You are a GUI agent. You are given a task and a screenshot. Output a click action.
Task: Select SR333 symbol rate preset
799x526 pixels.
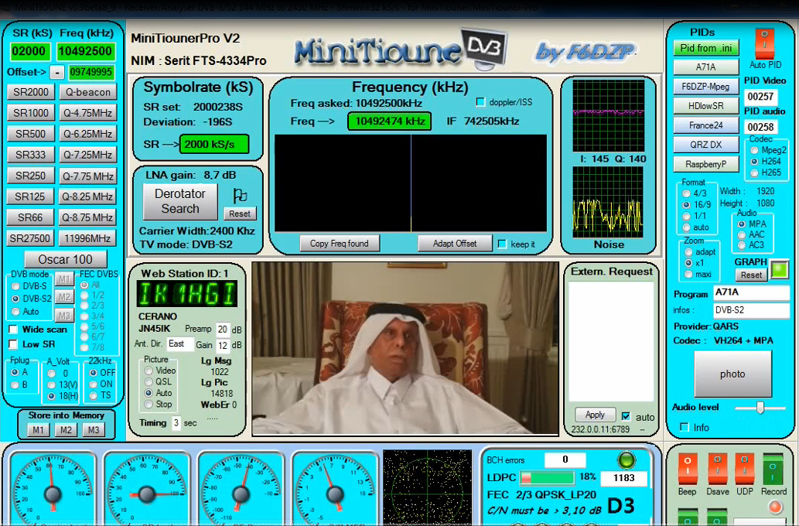pyautogui.click(x=31, y=155)
